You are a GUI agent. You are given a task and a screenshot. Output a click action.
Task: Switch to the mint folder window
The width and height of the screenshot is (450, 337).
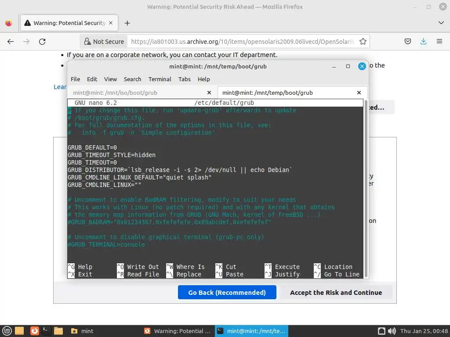click(82, 331)
